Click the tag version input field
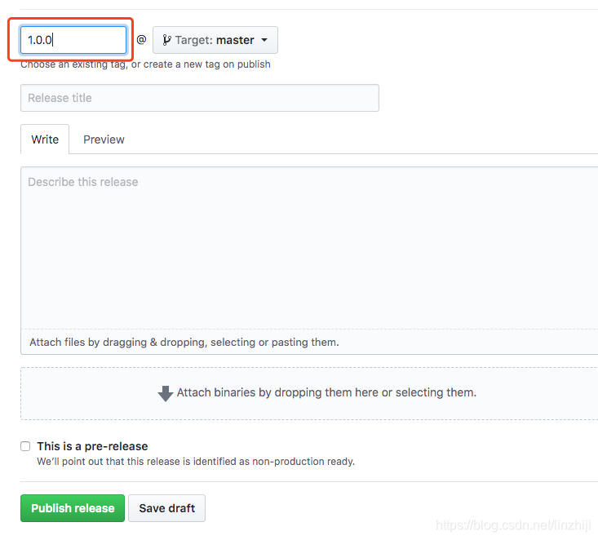598x540 pixels. pos(73,40)
